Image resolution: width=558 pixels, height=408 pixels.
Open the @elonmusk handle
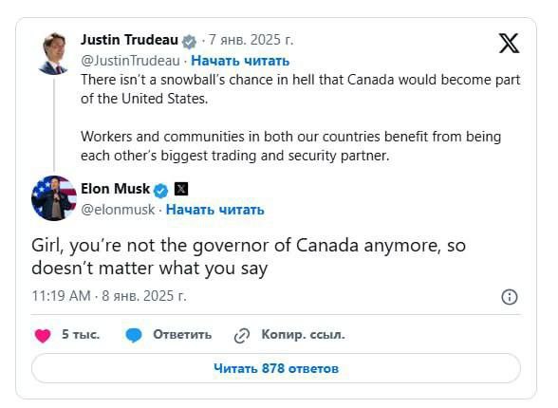[x=118, y=210]
